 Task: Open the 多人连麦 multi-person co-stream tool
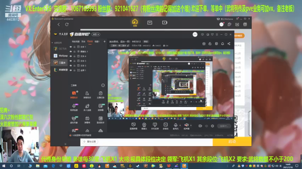[x=87, y=107]
